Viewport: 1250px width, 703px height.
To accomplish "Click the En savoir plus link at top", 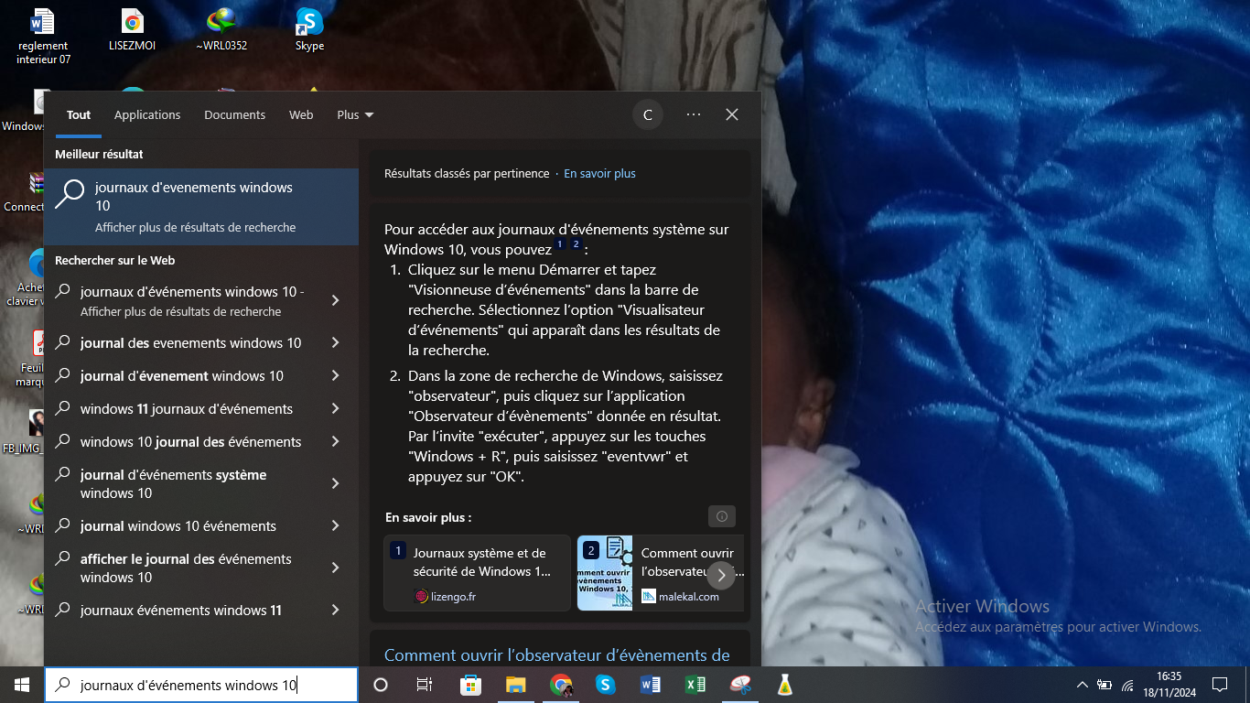I will pyautogui.click(x=599, y=173).
